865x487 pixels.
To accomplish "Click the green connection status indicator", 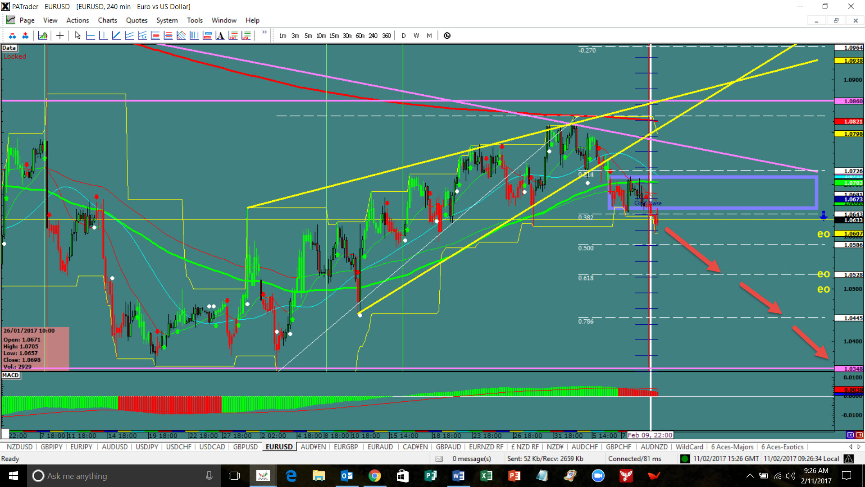I will (685, 459).
